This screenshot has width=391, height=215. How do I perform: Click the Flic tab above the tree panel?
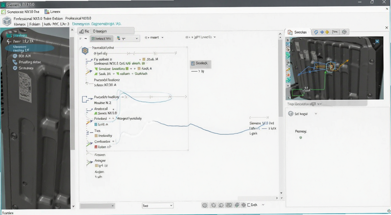[85, 31]
